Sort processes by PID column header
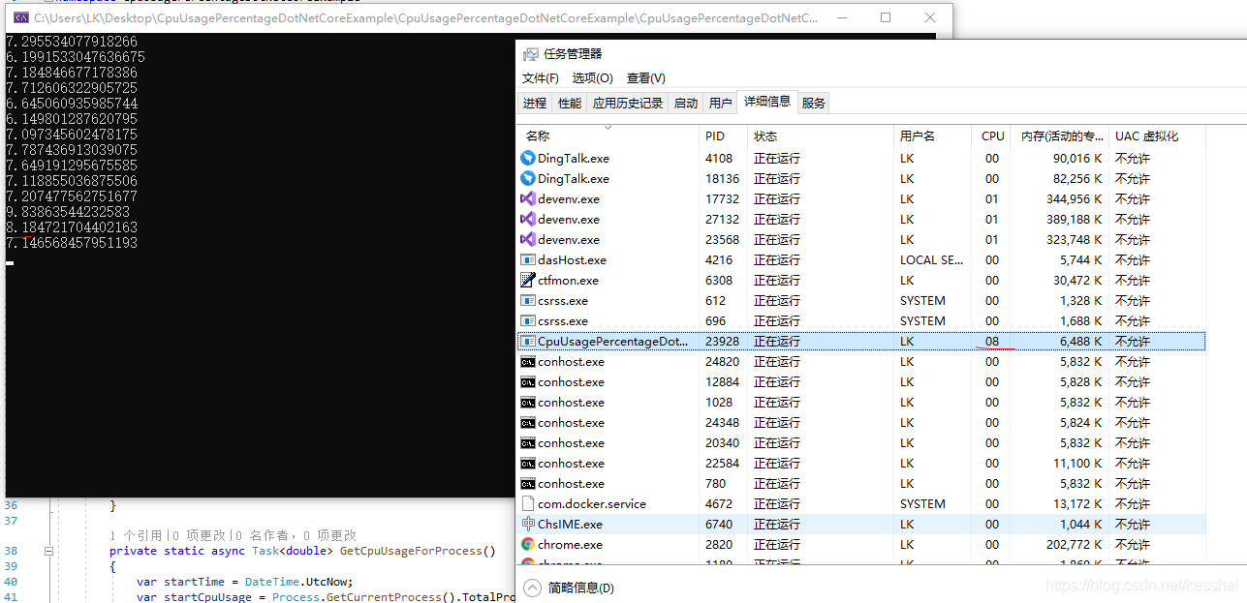Image resolution: width=1247 pixels, height=603 pixels. [x=724, y=136]
